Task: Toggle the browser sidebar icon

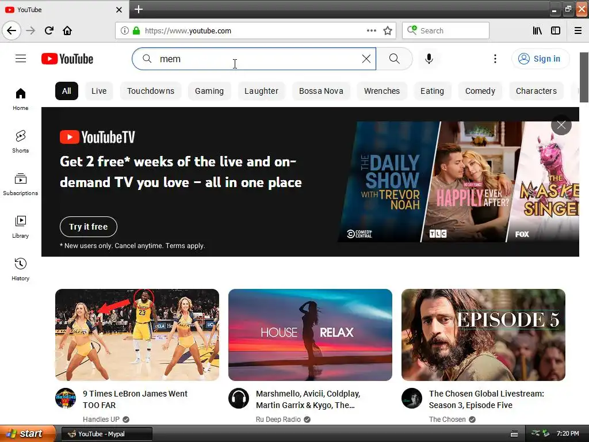Action: point(556,31)
